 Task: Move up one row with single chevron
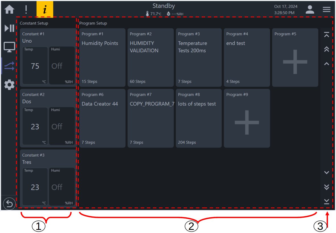coord(327,64)
